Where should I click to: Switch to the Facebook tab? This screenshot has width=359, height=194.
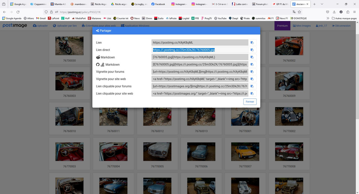pyautogui.click(x=160, y=4)
